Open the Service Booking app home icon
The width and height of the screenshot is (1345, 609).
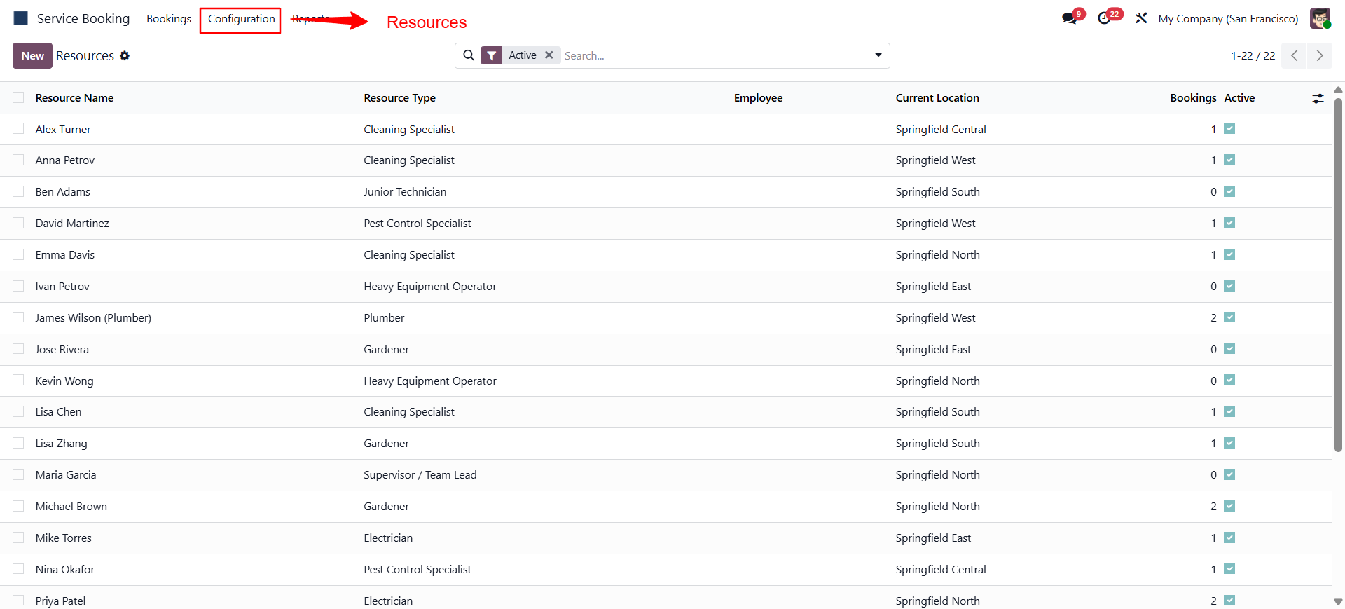point(21,18)
